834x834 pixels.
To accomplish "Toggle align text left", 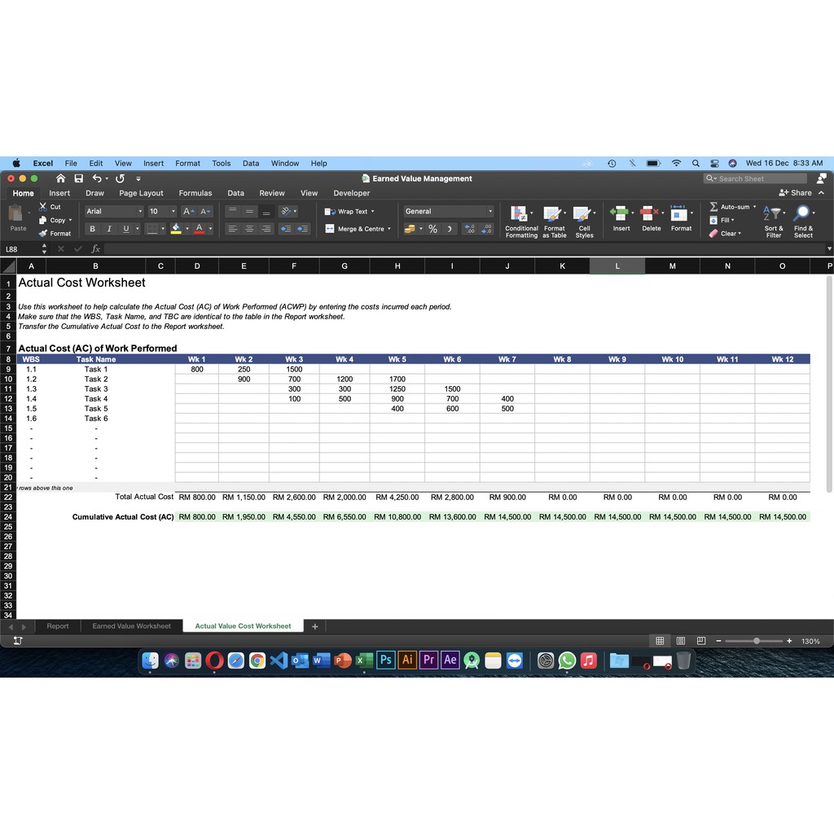I will click(x=232, y=229).
